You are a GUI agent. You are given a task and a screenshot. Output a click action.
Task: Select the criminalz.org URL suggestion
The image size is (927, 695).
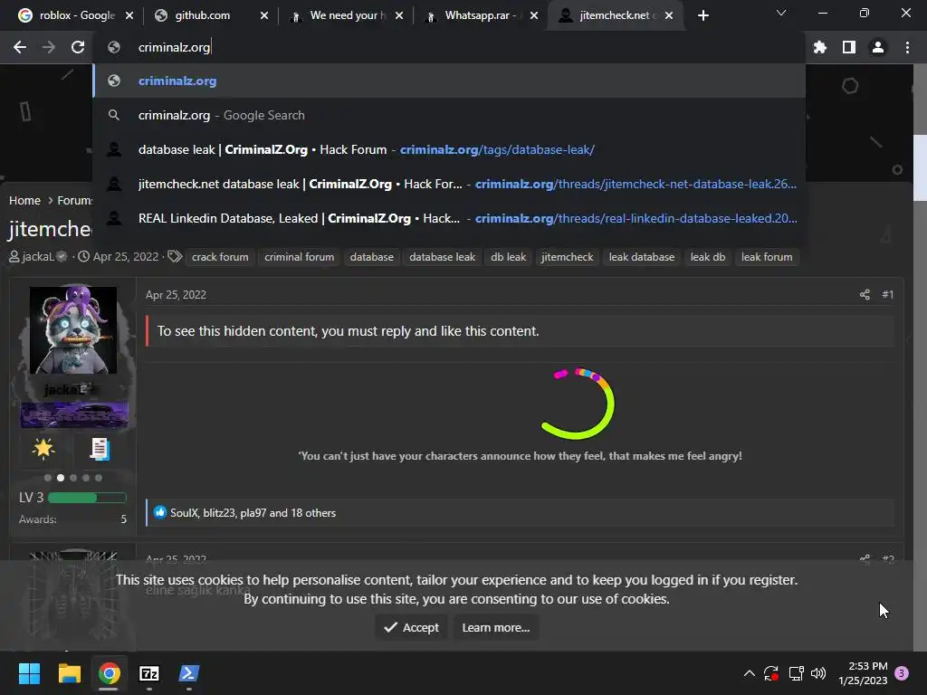(449, 81)
